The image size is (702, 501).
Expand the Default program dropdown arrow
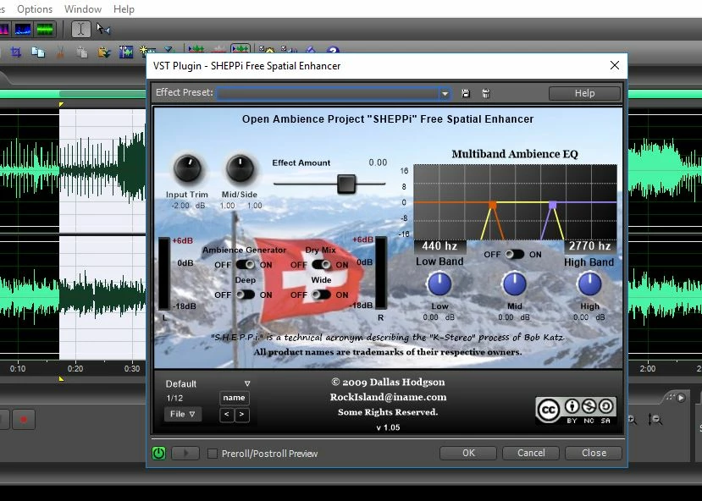(247, 383)
